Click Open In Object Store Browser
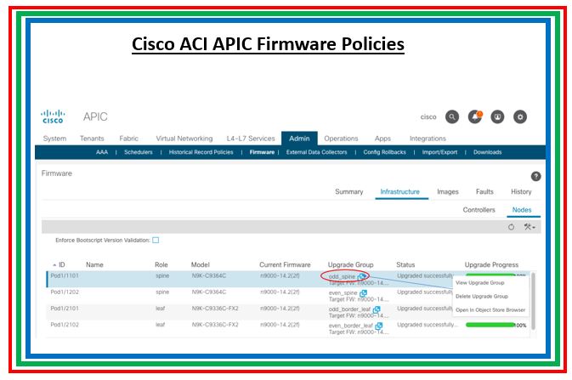Viewport: 572px width, 380px height. 490,309
